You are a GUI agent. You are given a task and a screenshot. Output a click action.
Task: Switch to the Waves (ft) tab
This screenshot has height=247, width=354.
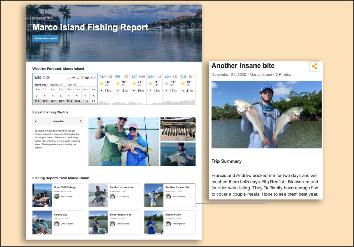click(57, 85)
